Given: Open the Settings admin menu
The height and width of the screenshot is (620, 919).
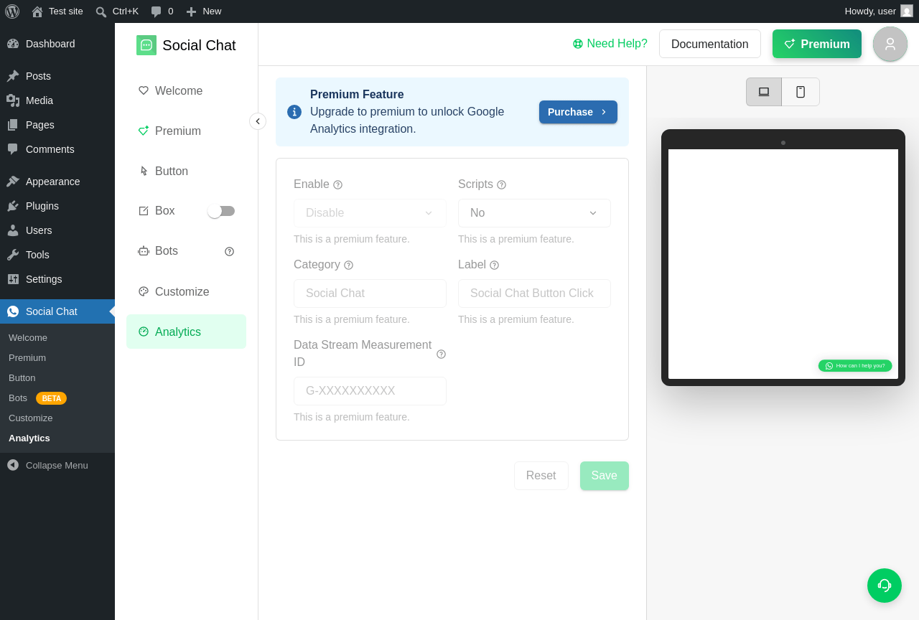Looking at the screenshot, I should point(57,279).
